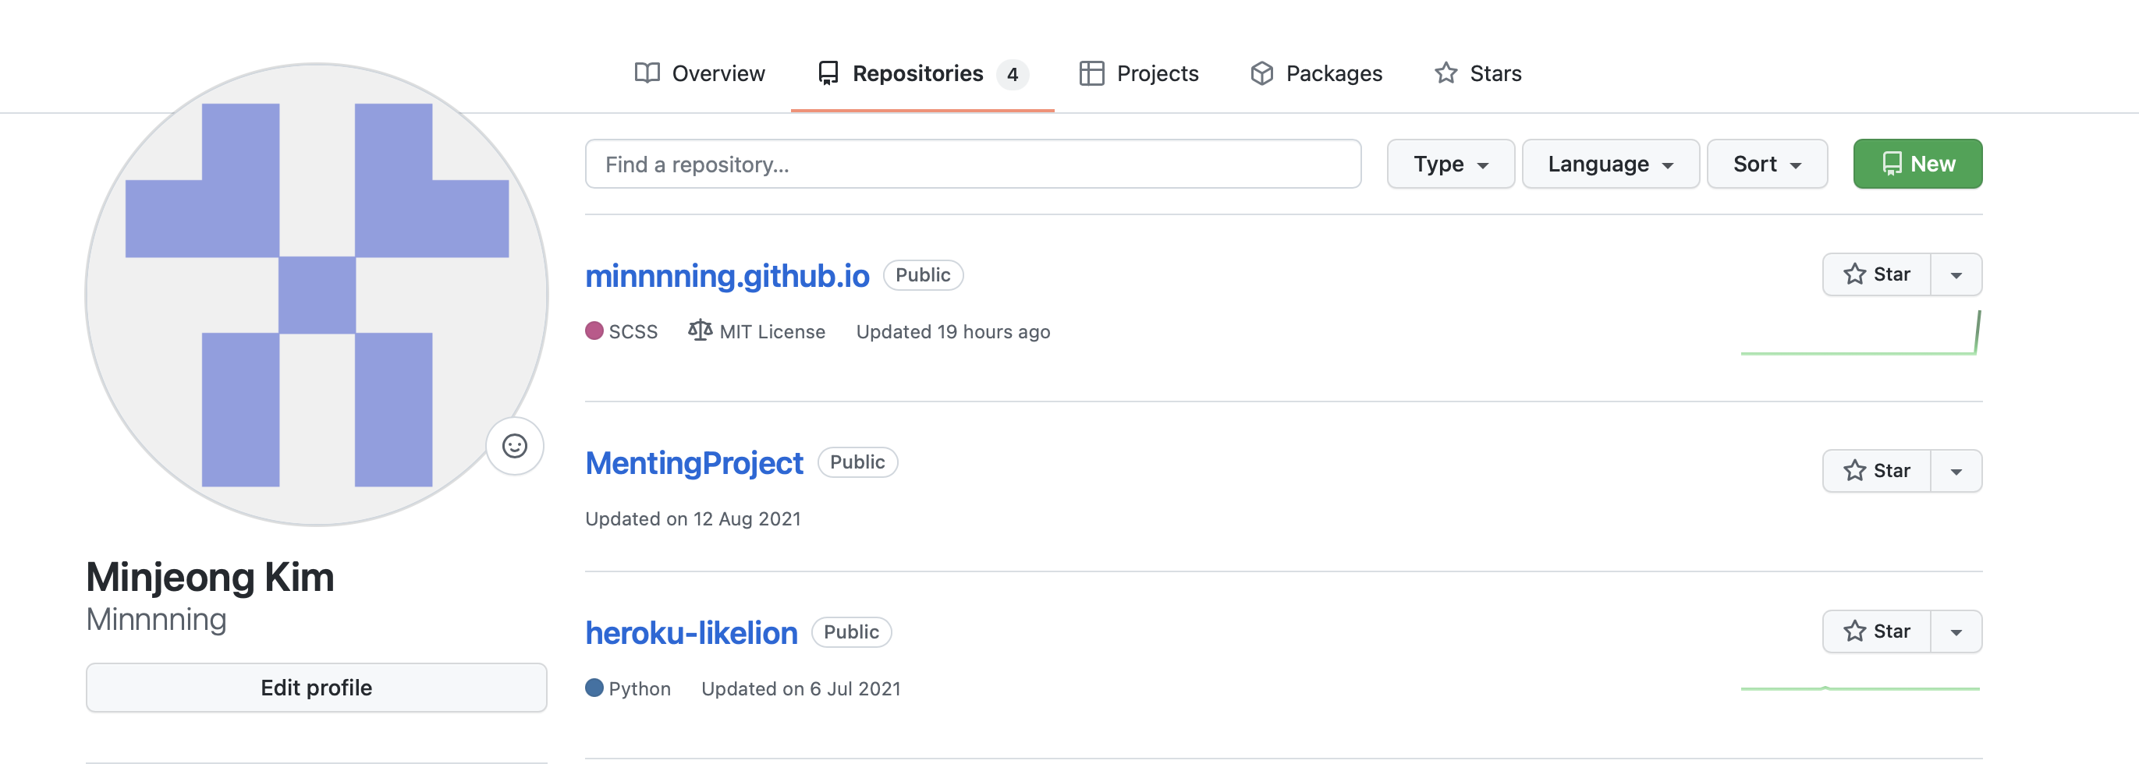
Task: Expand star list dropdown for MentingProject
Action: (x=1956, y=471)
